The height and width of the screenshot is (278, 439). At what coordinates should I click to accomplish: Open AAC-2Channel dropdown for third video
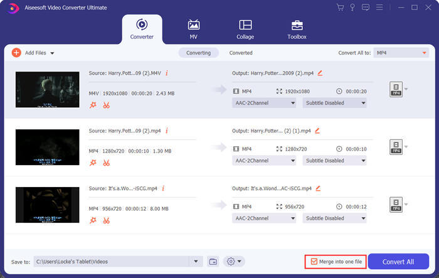pos(264,218)
